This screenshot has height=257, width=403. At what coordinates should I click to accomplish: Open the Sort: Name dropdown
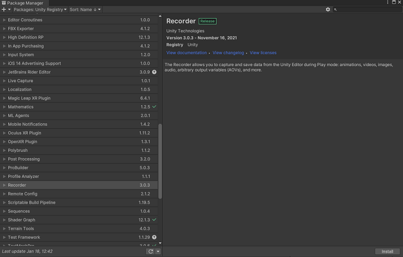click(x=85, y=9)
